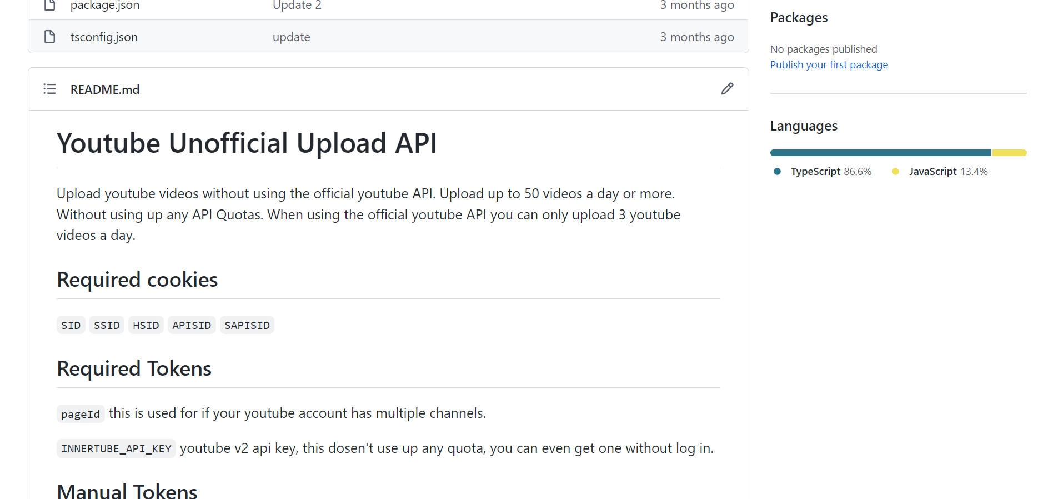Open the README.md file header link
The image size is (1053, 499).
tap(104, 89)
